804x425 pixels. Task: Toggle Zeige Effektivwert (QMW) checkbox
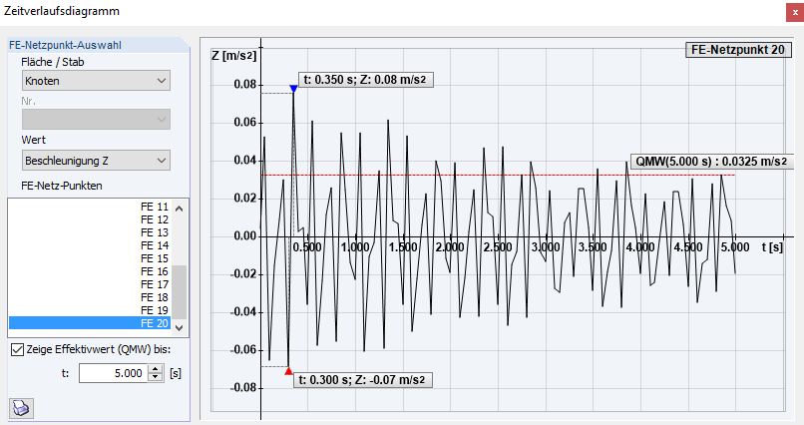click(x=17, y=349)
